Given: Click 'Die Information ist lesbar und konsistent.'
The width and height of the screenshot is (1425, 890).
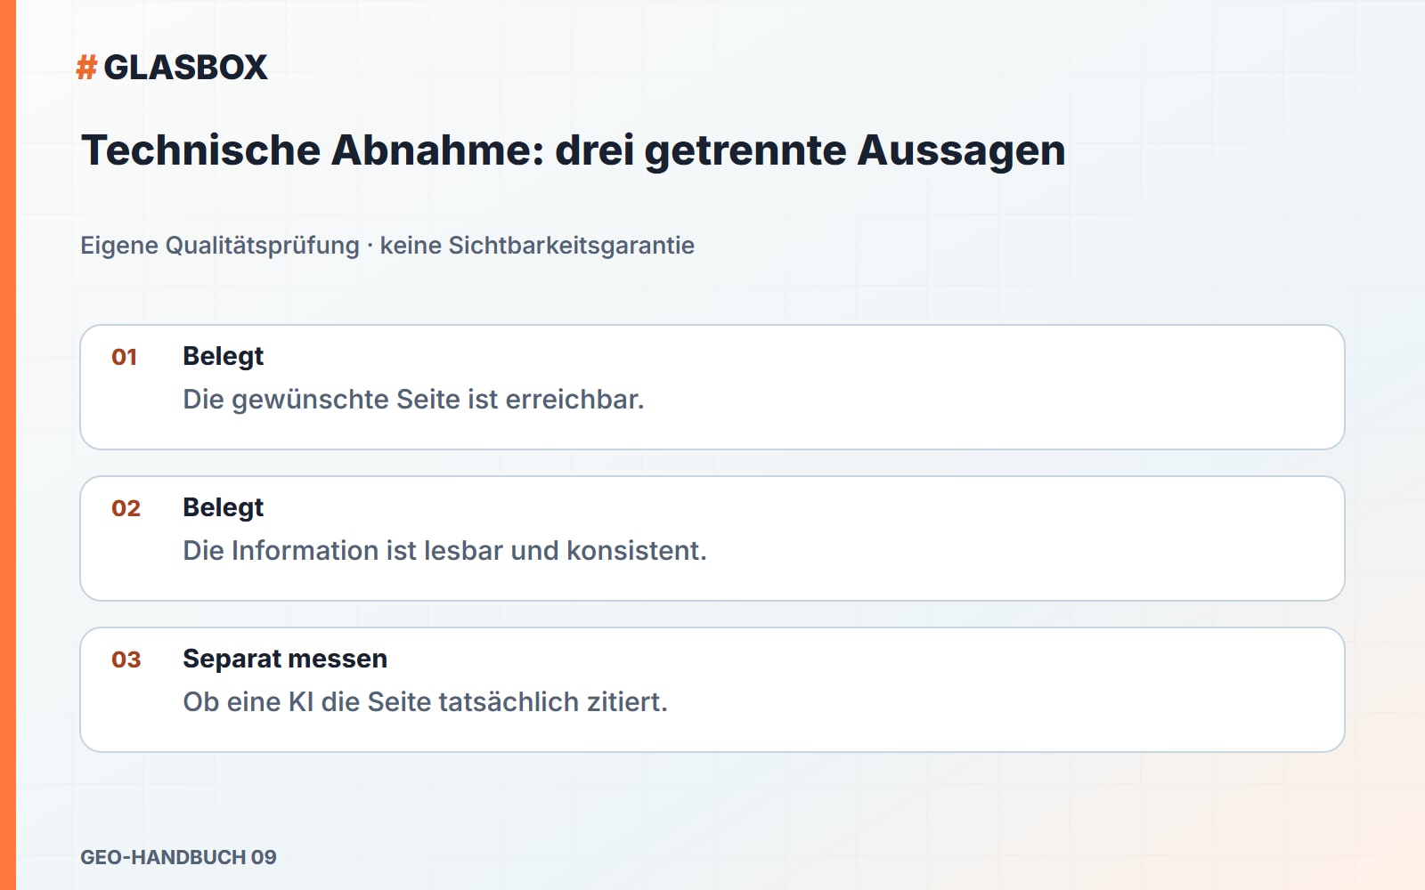Looking at the screenshot, I should coord(444,551).
